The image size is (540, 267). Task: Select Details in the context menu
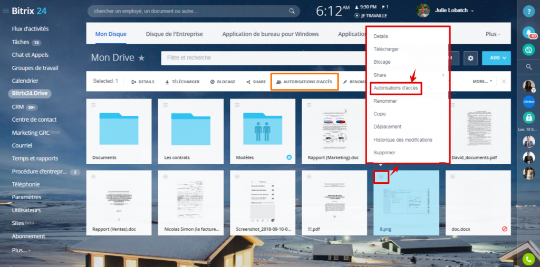tap(381, 36)
